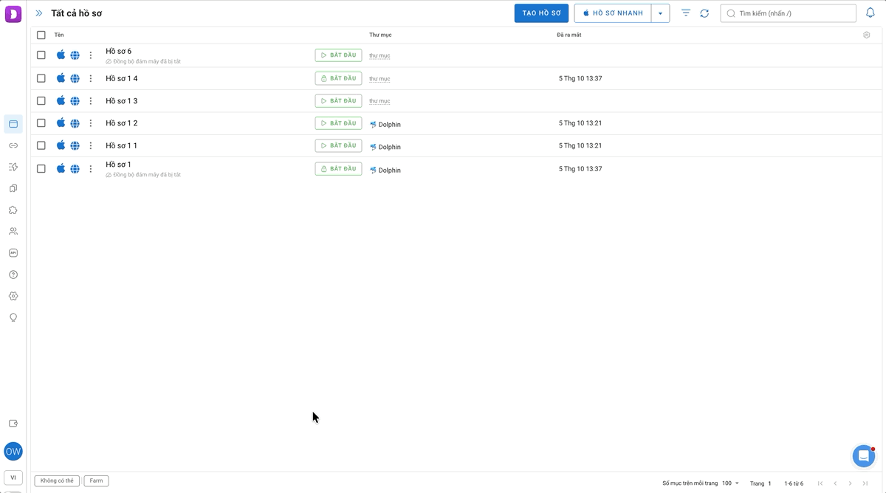Click the Tạo hồ sơ button
The width and height of the screenshot is (886, 493).
(541, 13)
